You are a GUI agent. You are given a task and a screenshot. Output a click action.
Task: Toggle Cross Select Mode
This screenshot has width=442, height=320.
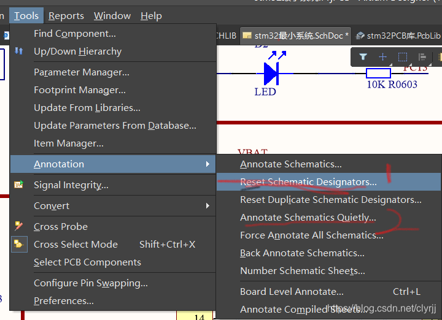(76, 244)
